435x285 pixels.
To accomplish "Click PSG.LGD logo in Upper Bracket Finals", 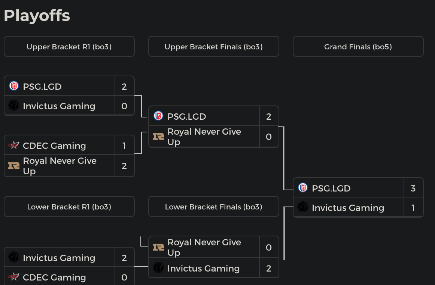I will 158,116.
